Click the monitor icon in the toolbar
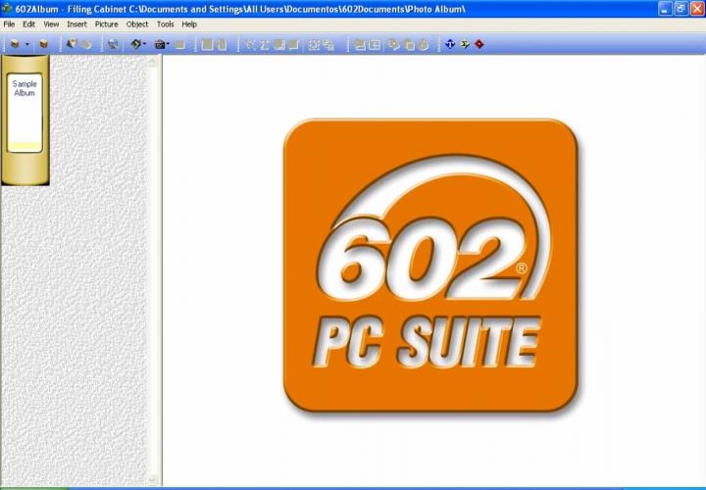The width and height of the screenshot is (706, 490). [x=114, y=44]
